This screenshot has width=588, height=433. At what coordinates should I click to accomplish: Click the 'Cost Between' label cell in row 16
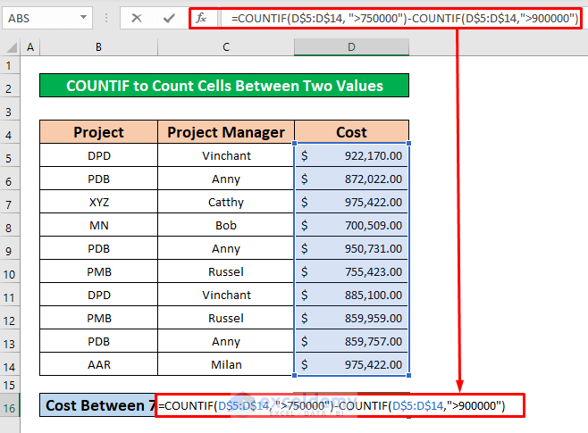98,406
